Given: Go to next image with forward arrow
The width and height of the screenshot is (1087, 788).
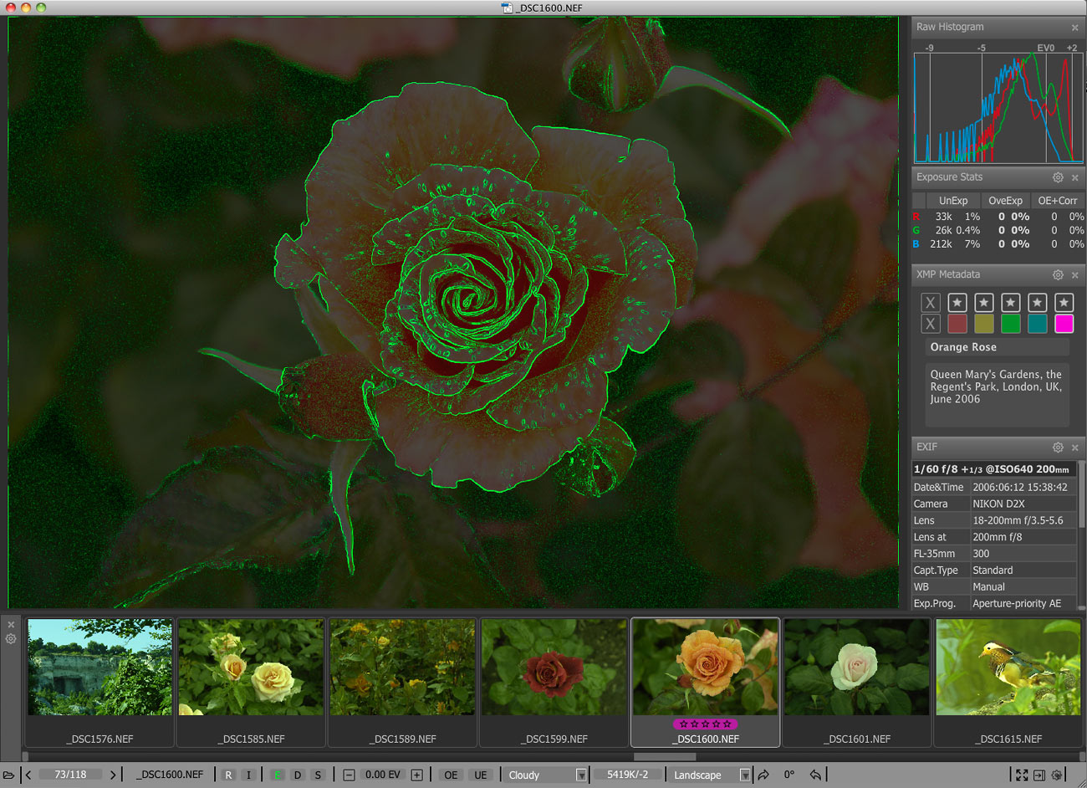Looking at the screenshot, I should 113,775.
